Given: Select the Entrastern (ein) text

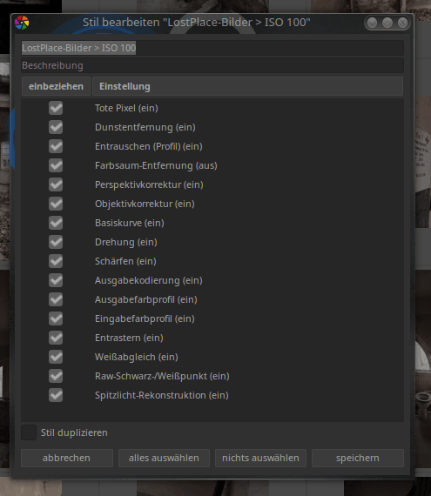Looking at the screenshot, I should coord(129,338).
